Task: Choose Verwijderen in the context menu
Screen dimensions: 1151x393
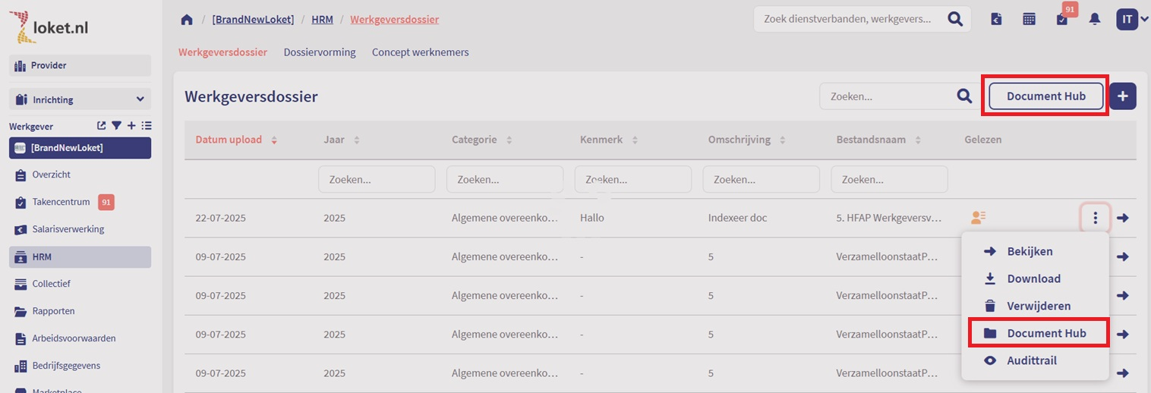Action: point(1038,307)
